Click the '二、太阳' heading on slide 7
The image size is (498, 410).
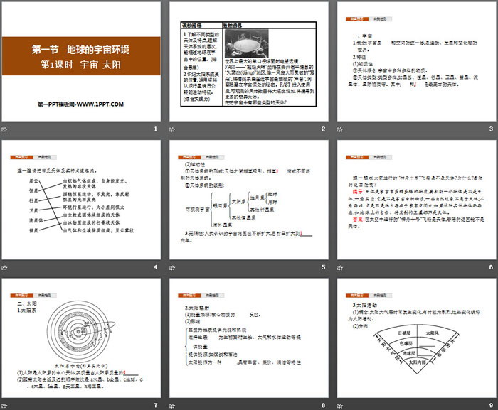[x=27, y=303]
